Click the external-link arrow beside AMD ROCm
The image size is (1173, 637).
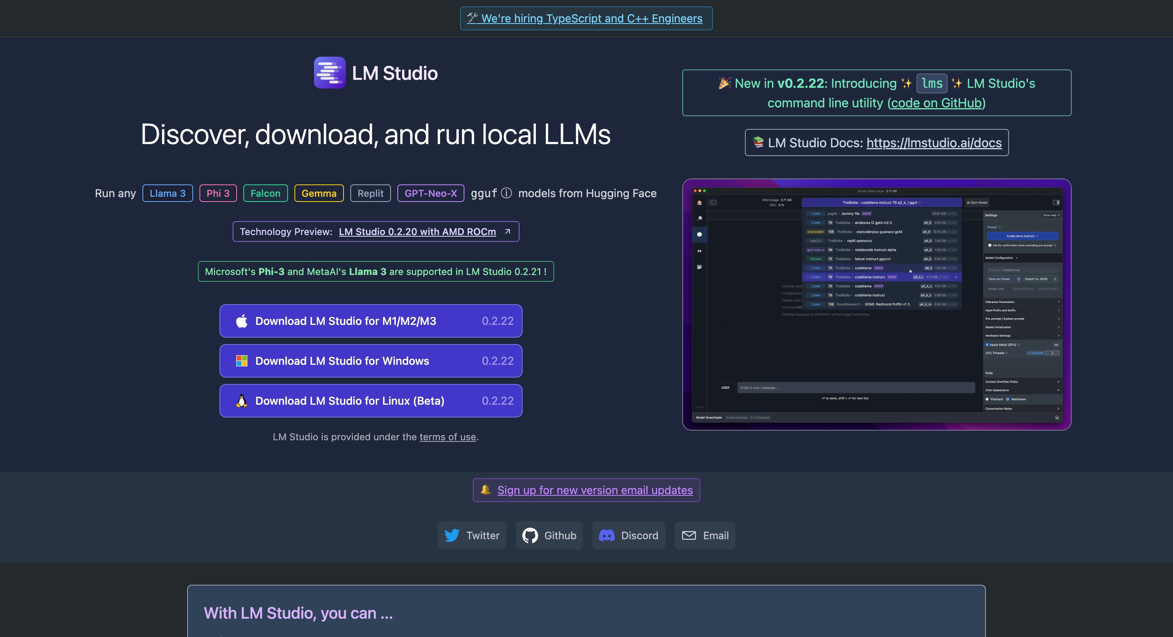[x=507, y=231]
